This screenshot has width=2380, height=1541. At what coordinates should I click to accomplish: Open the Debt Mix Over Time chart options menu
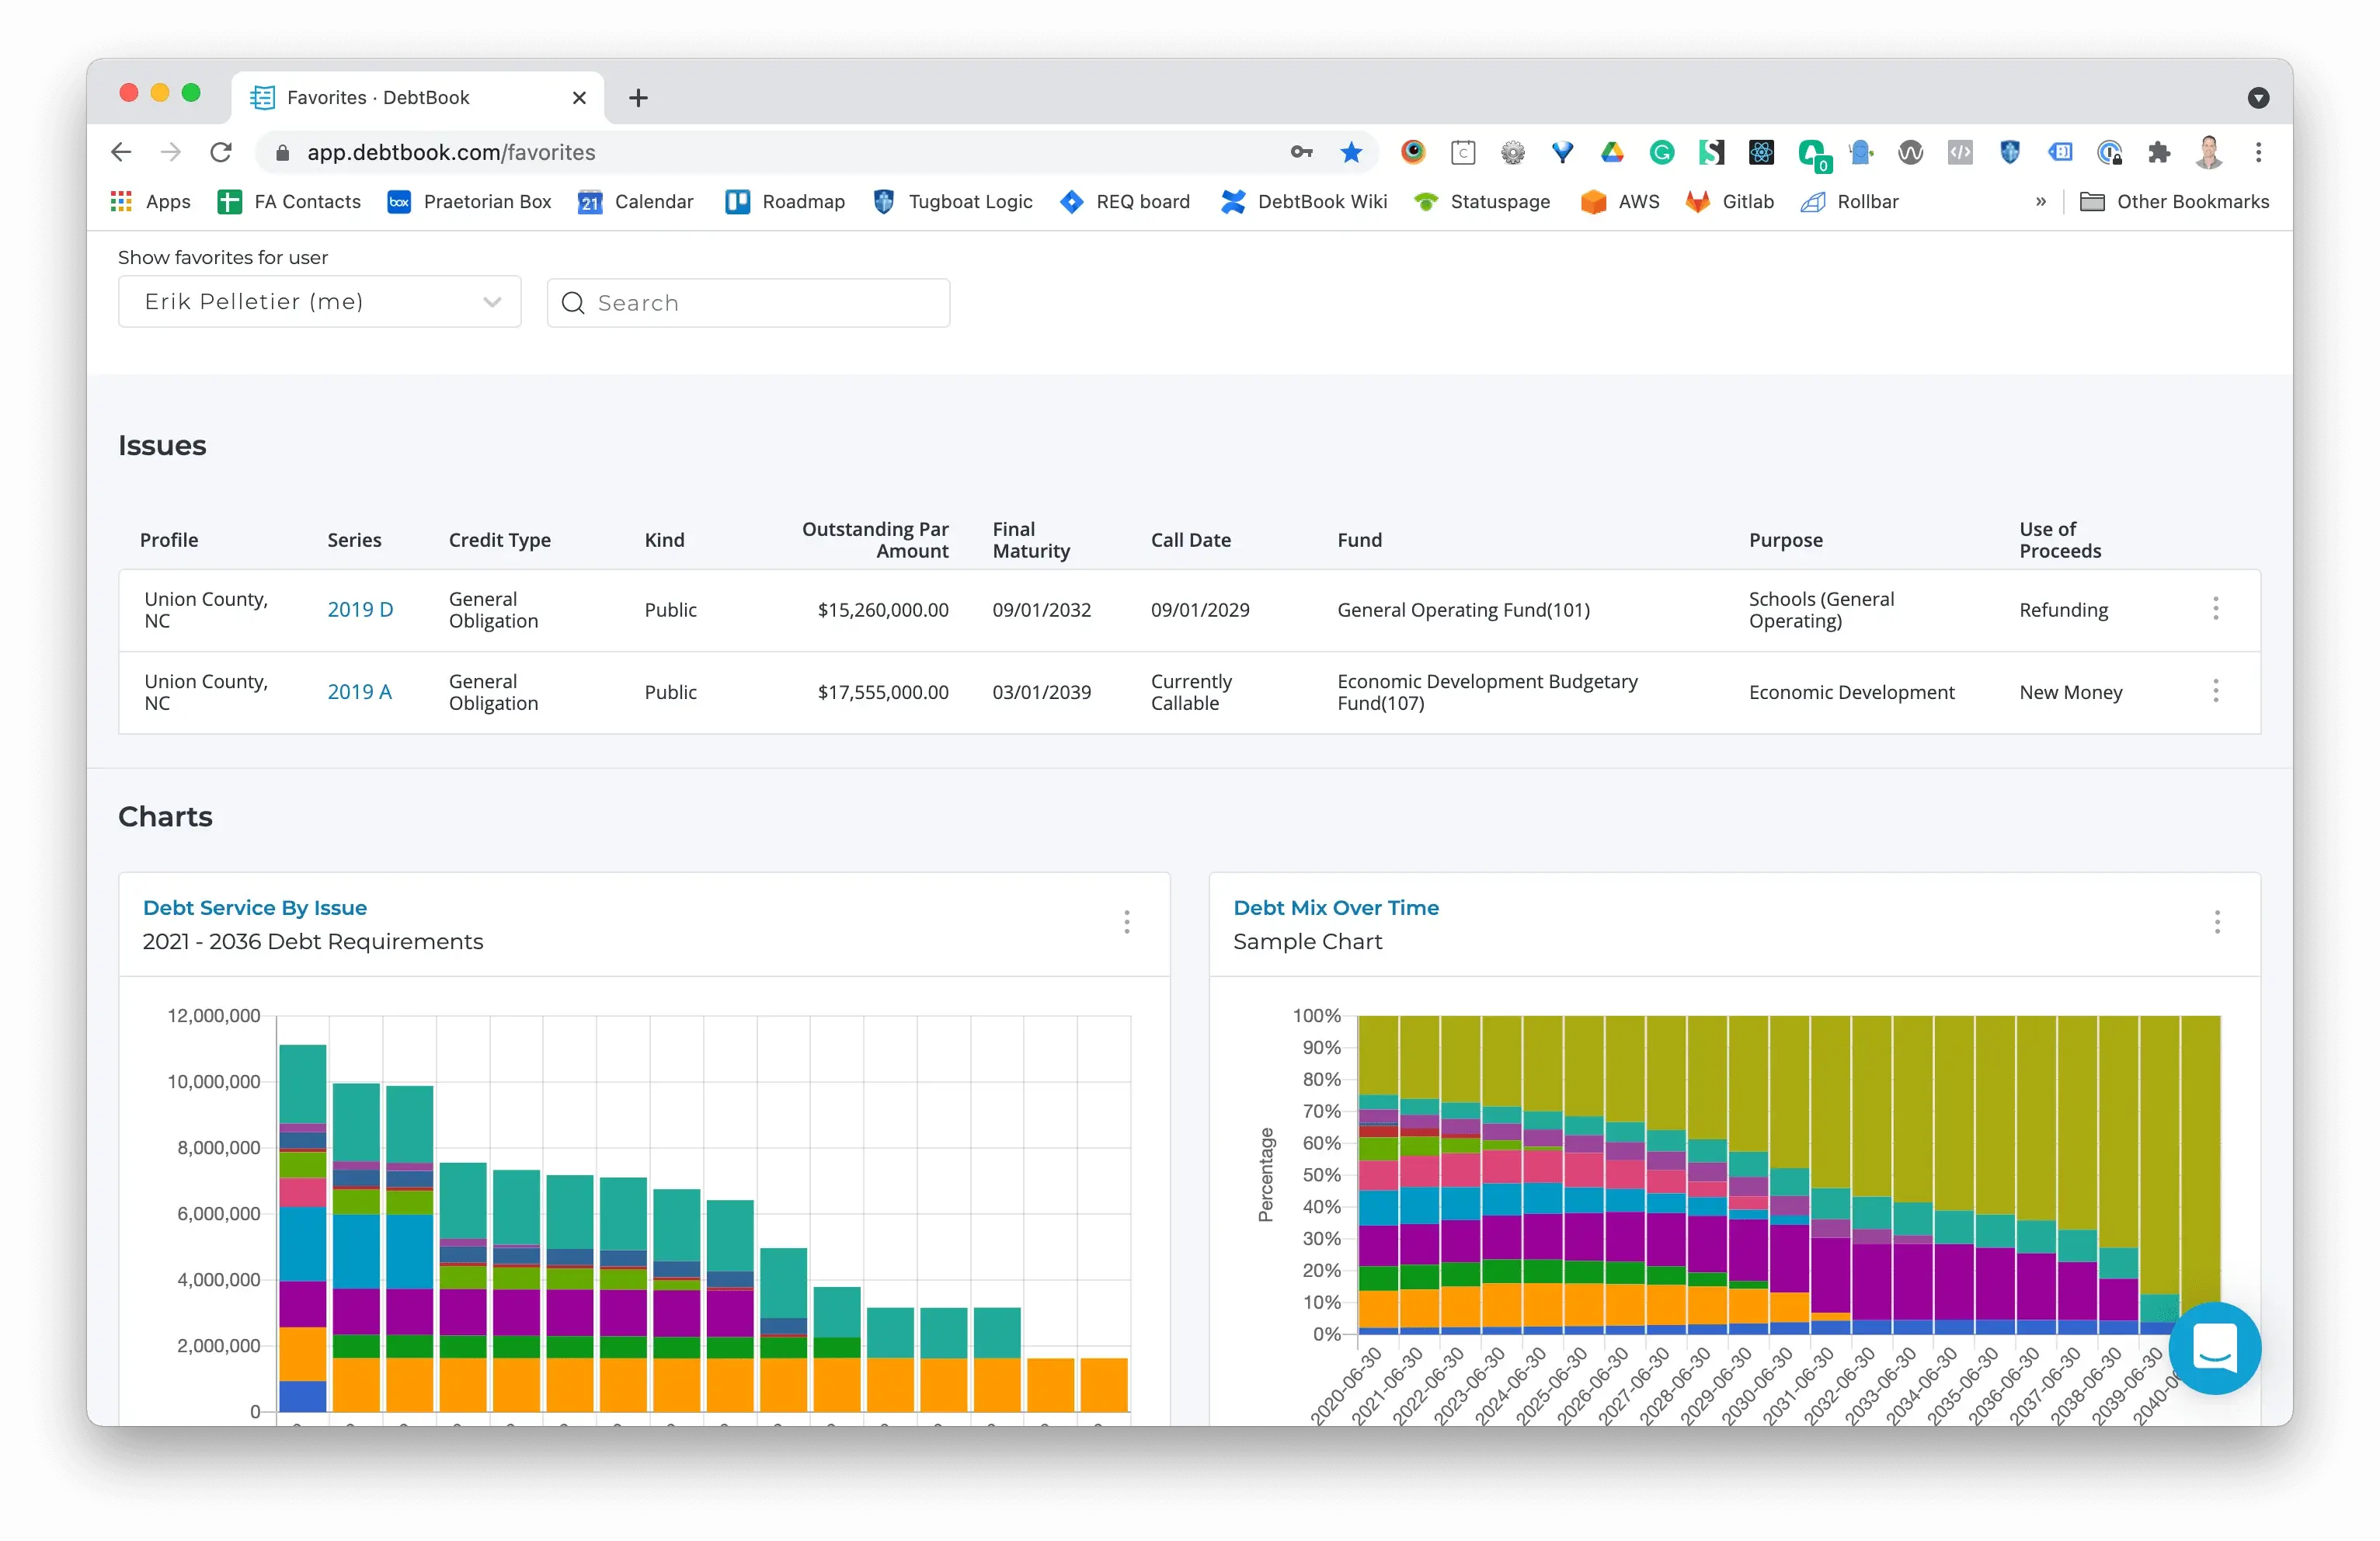2216,922
